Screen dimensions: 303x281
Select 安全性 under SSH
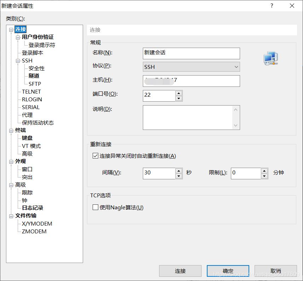tap(36, 68)
